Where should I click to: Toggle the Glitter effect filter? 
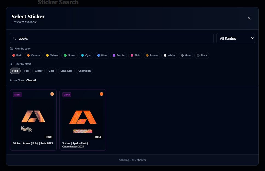click(x=38, y=71)
